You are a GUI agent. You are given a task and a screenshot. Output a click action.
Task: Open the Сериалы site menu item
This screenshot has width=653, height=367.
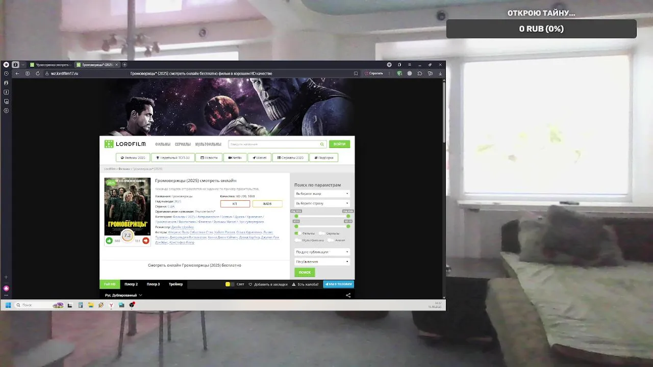[183, 144]
